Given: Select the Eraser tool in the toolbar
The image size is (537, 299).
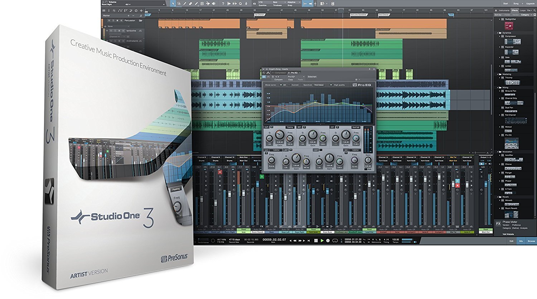Looking at the screenshot, I should click(x=190, y=3).
